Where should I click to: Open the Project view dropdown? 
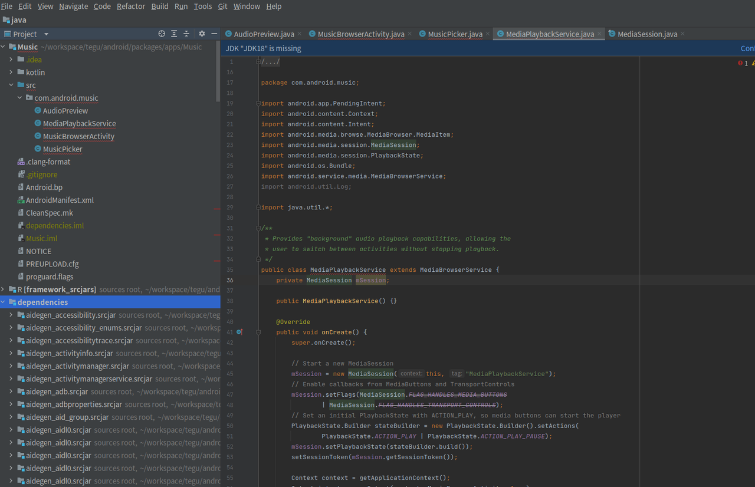click(47, 34)
